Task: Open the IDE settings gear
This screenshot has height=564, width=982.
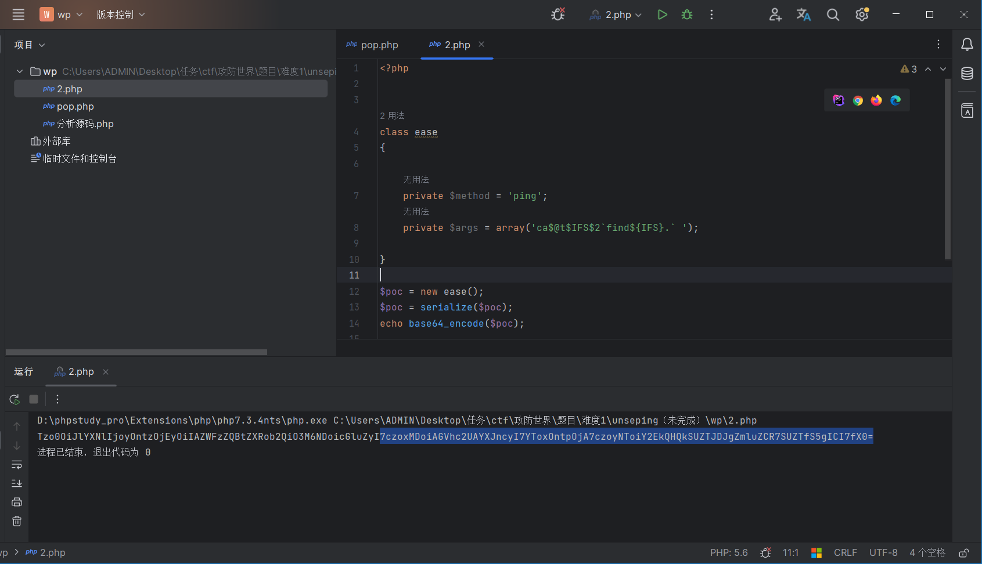Action: [862, 15]
